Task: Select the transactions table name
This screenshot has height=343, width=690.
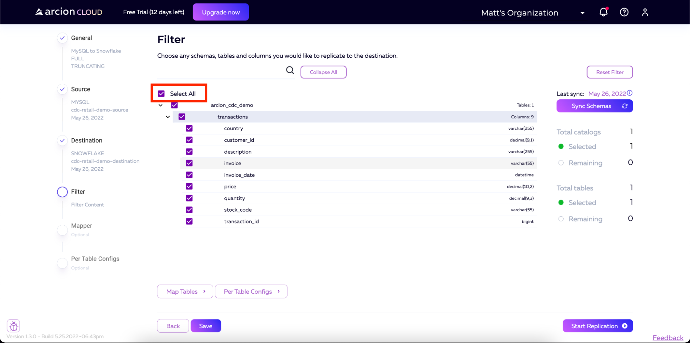Action: (233, 117)
